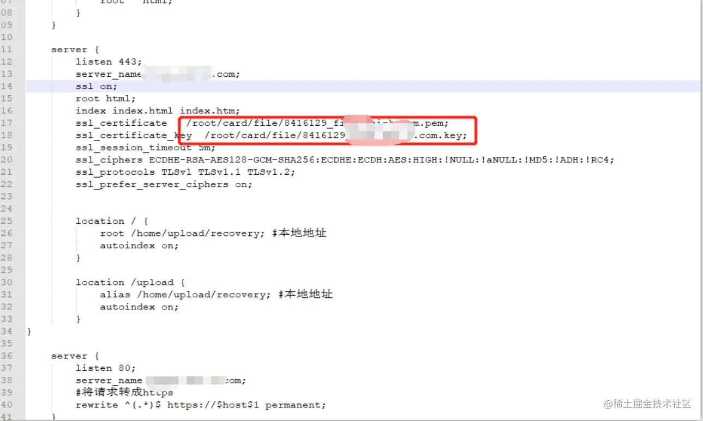Click 'ssl_session_timeout 5m;' line

[146, 148]
